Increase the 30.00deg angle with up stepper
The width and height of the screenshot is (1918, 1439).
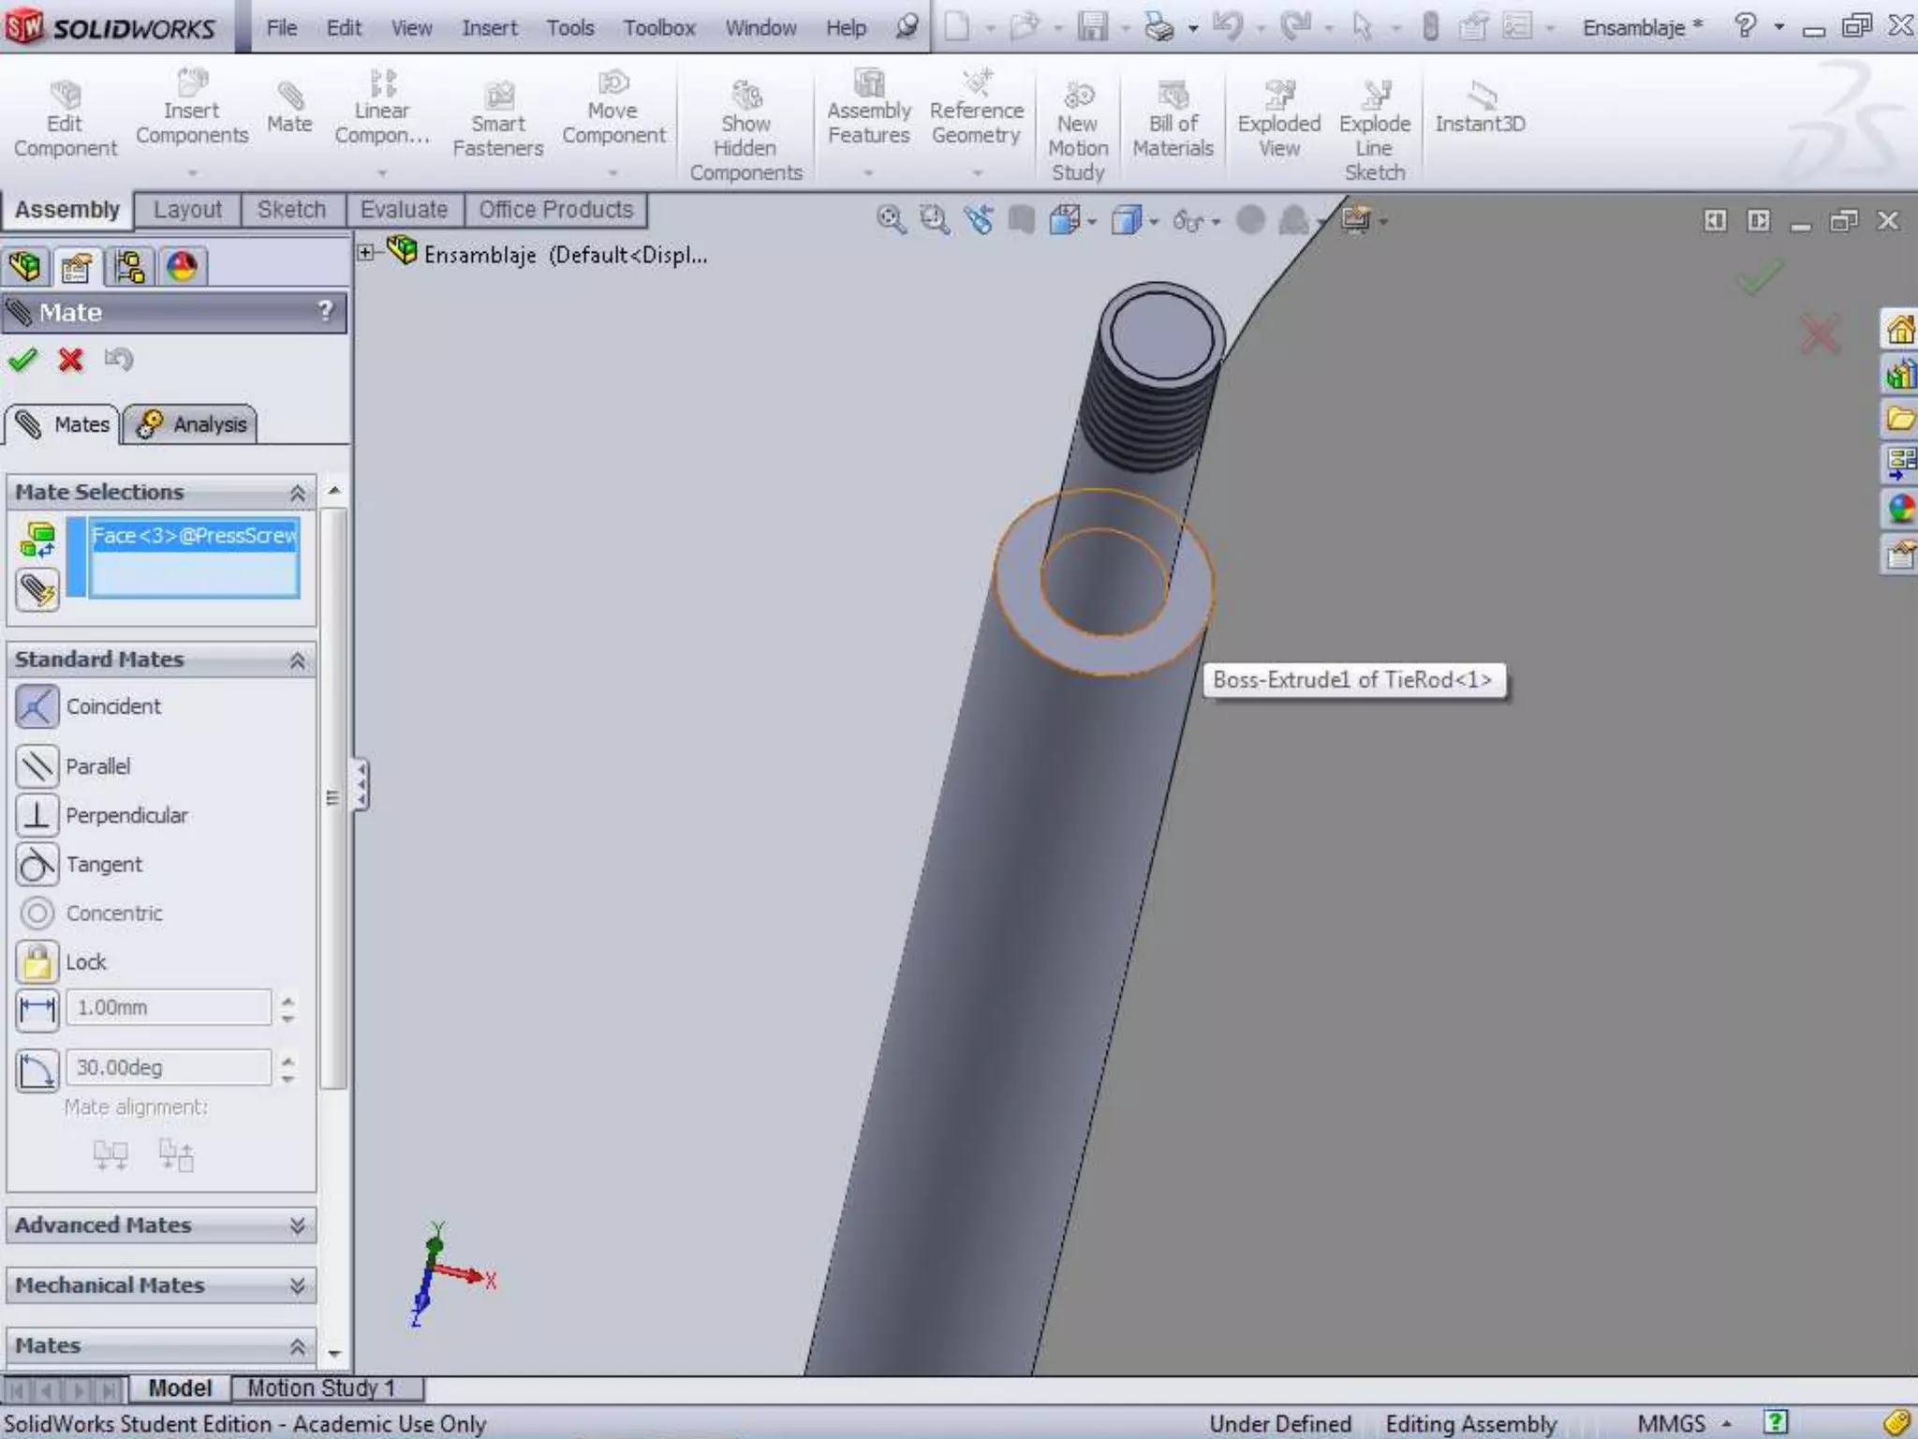point(288,1060)
